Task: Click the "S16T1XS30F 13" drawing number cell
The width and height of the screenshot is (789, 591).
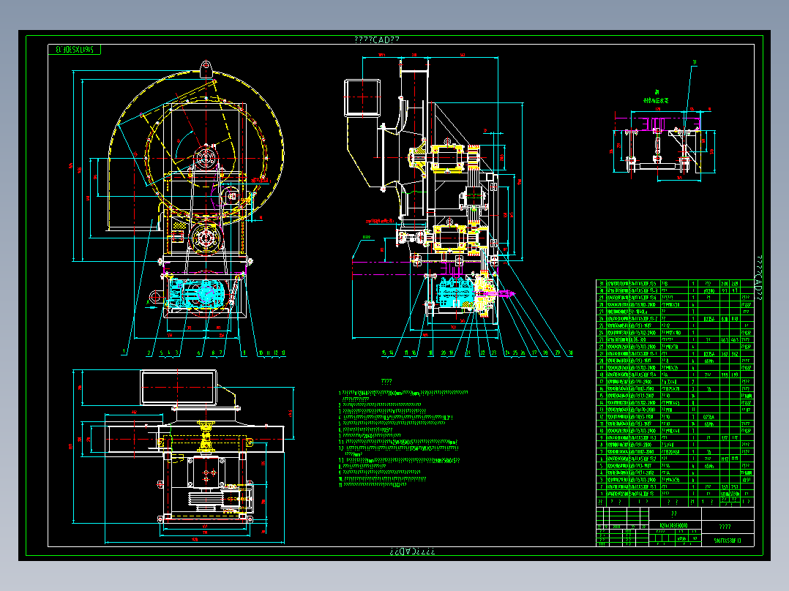Action: pyautogui.click(x=728, y=541)
